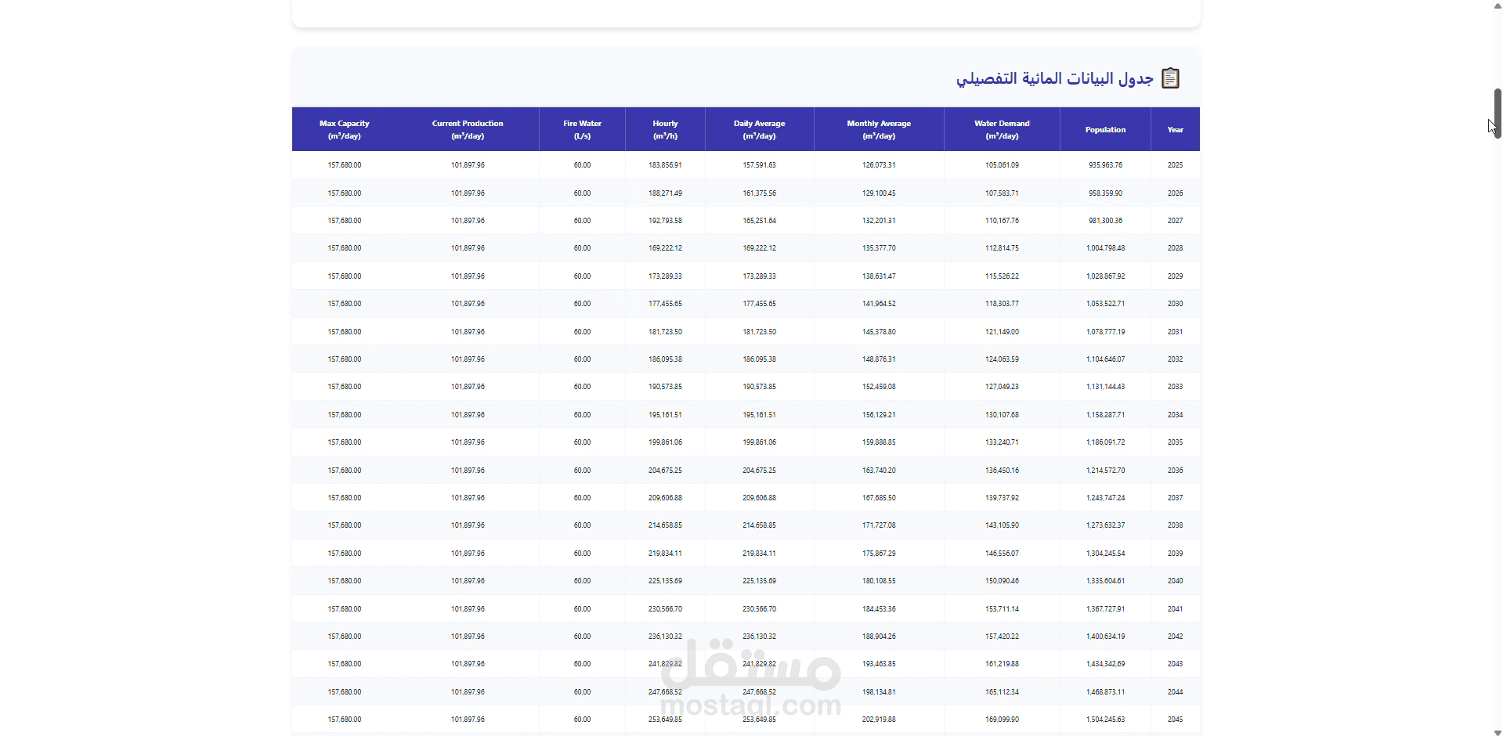1503x736 pixels.
Task: Click monthly average value 180,108.55
Action: coord(879,581)
